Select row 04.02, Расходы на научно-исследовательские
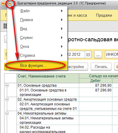This screenshot has height=133, width=118. click(x=48, y=129)
